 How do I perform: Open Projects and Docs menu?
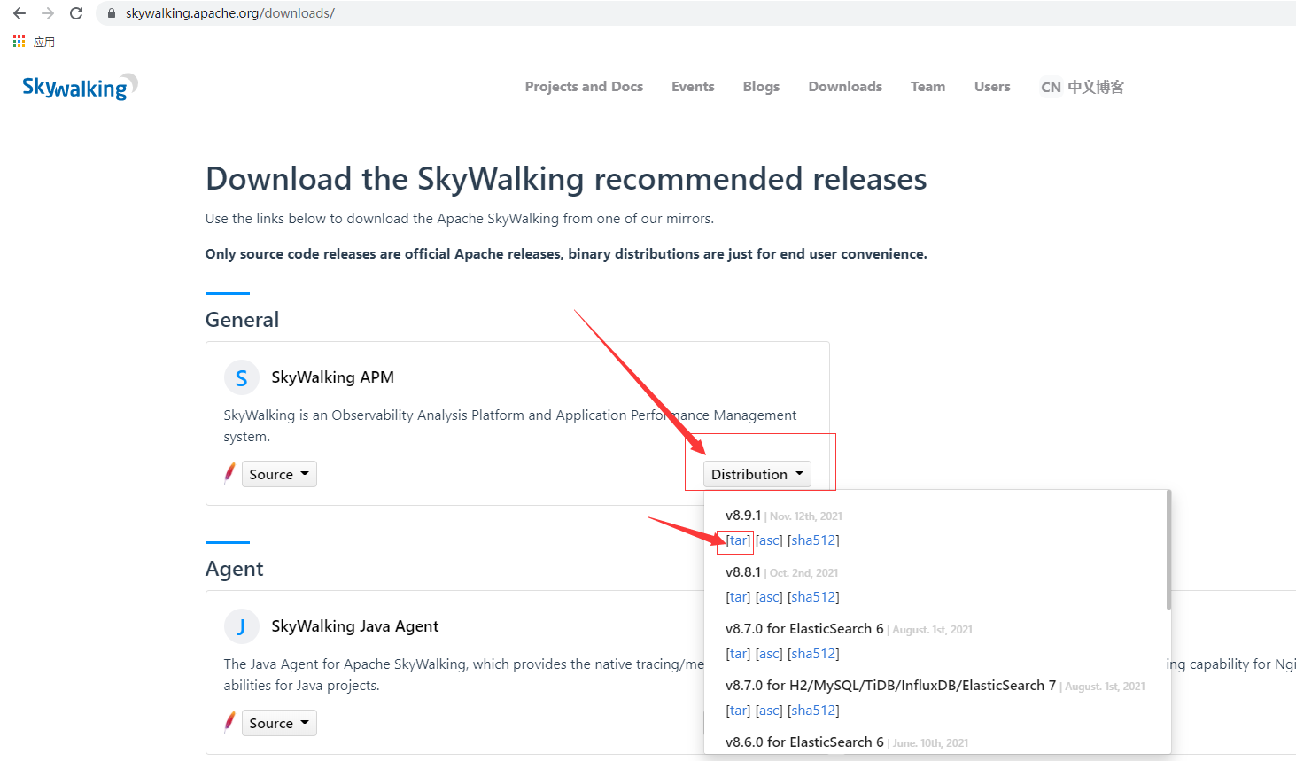click(x=584, y=86)
